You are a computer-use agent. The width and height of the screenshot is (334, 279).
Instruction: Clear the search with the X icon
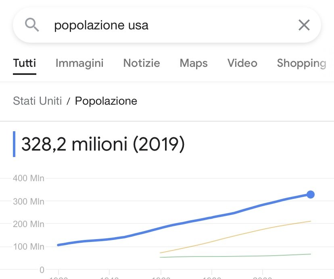click(304, 25)
